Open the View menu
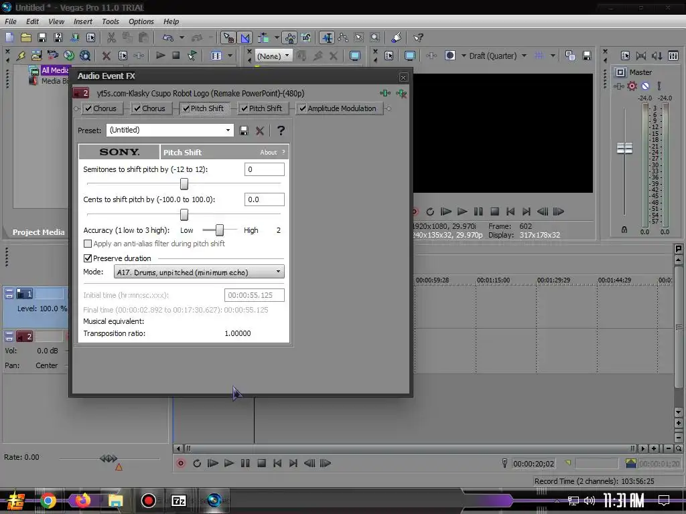The width and height of the screenshot is (686, 514). click(x=56, y=21)
